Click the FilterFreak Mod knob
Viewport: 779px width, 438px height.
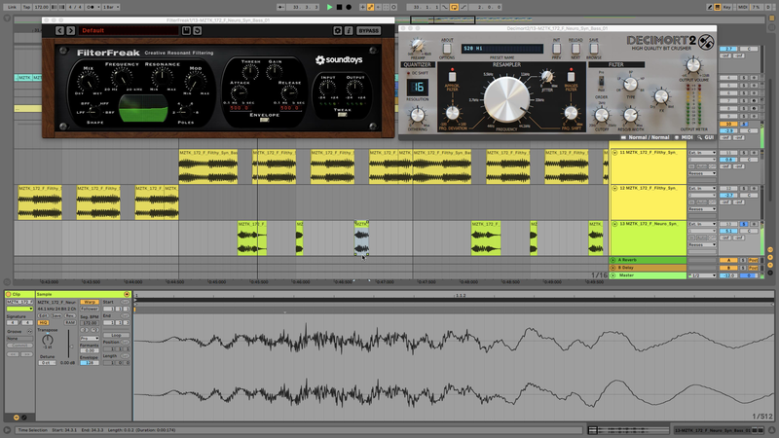pyautogui.click(x=196, y=81)
